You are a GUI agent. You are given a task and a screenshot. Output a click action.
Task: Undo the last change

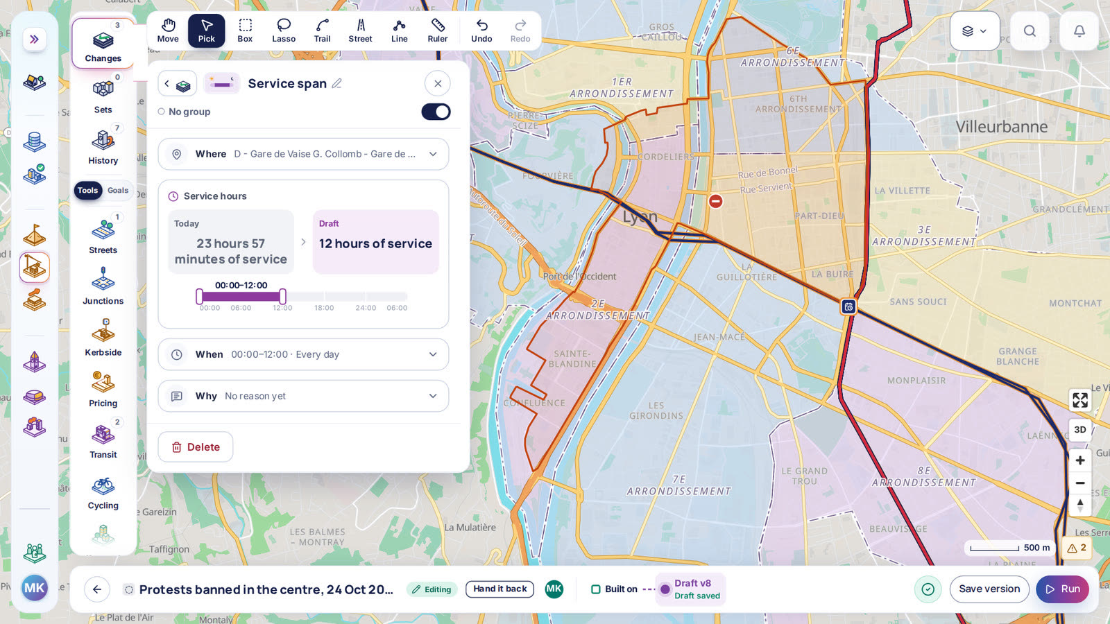point(481,31)
